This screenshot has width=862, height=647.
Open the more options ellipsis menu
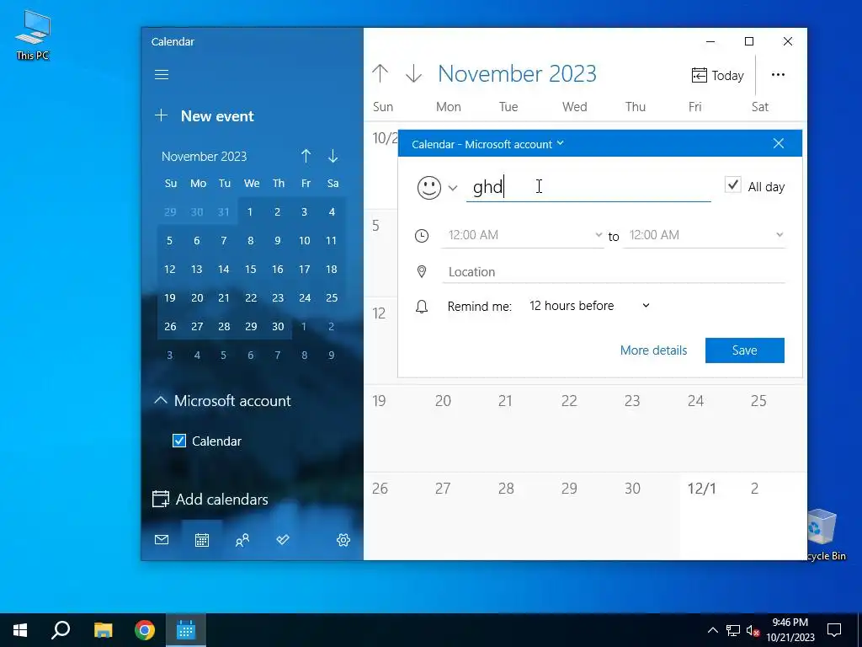[778, 75]
